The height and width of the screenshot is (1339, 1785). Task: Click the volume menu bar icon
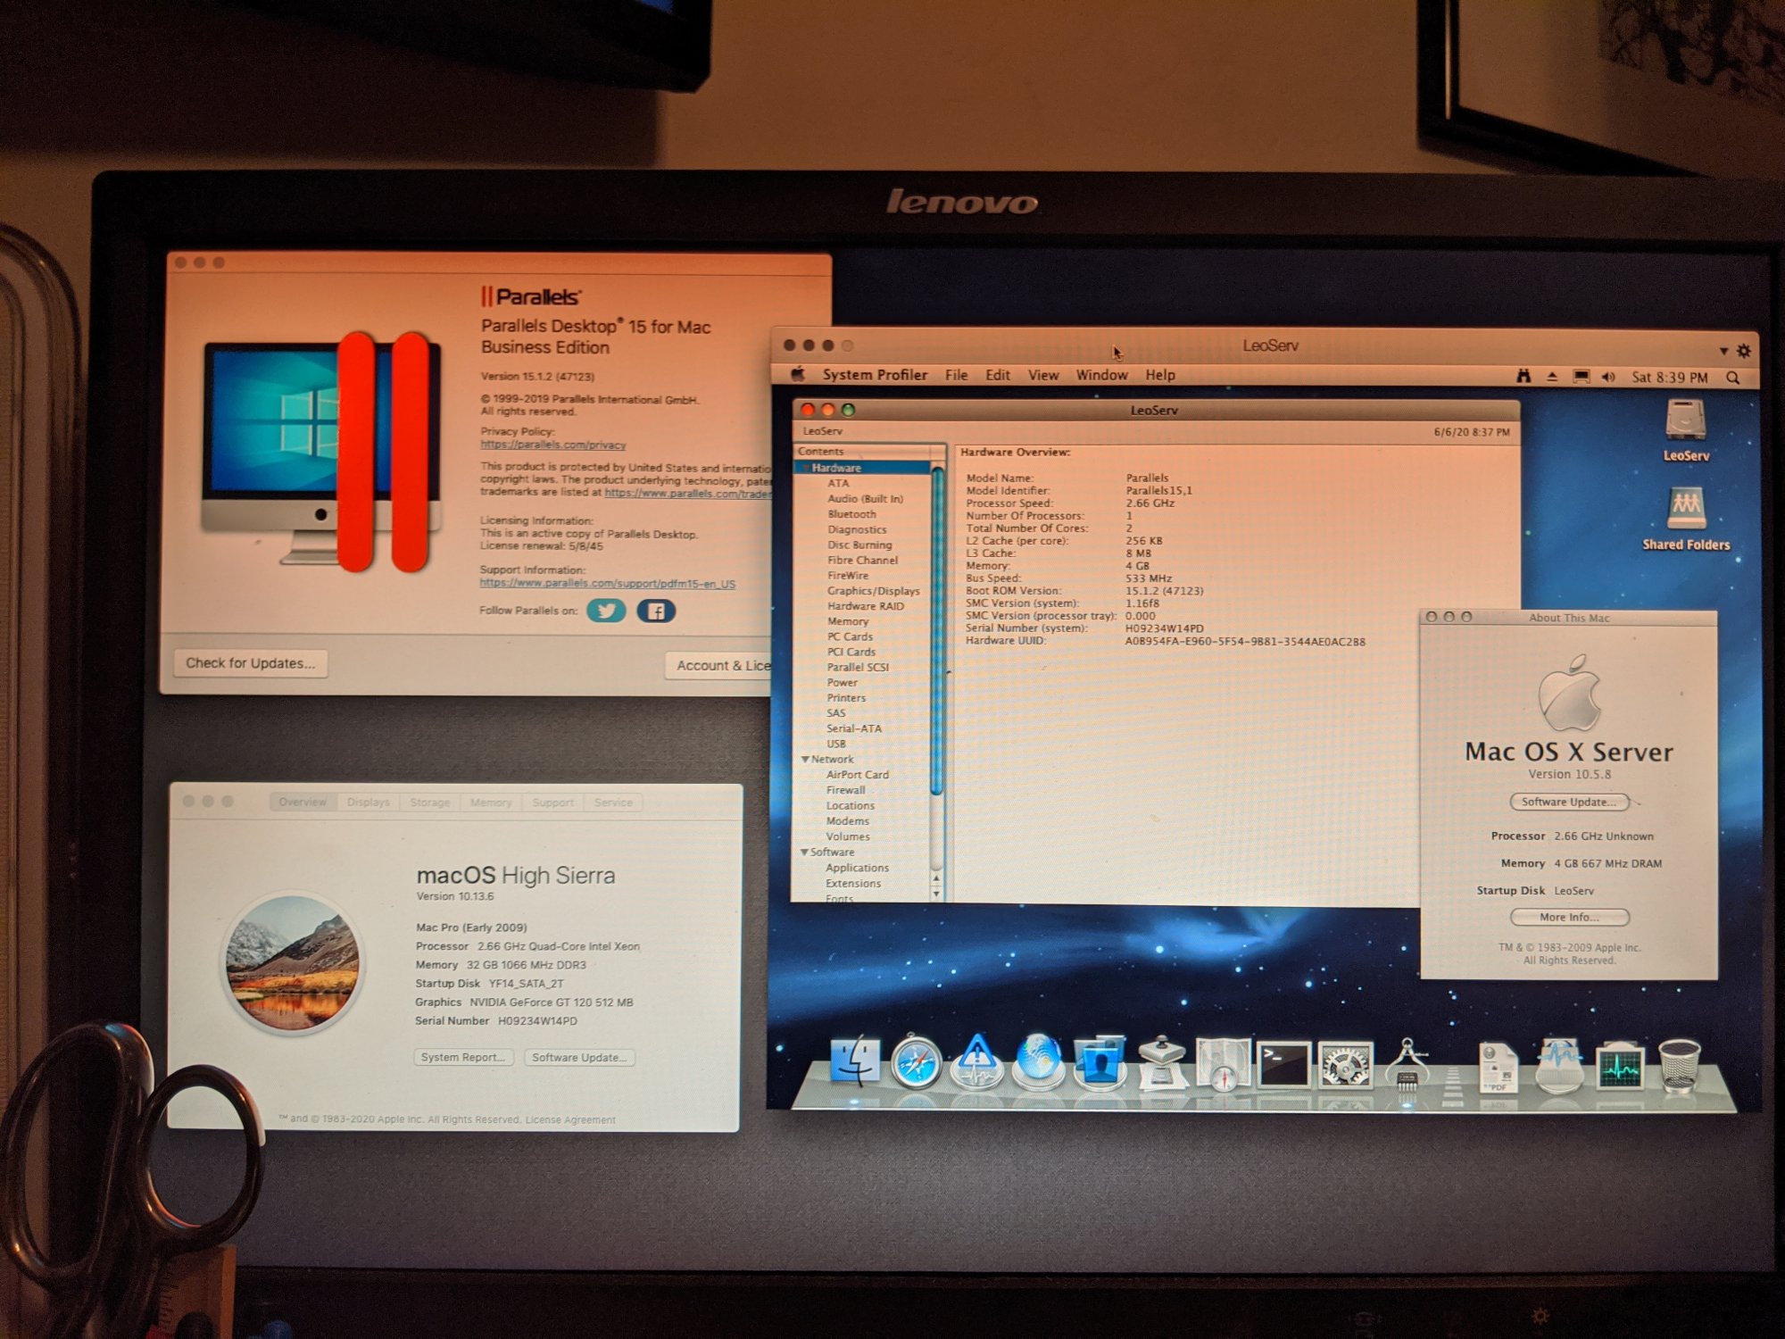coord(1608,378)
